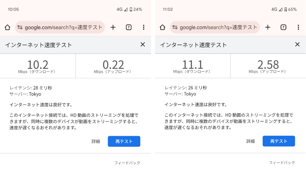This screenshot has width=306, height=172.
Task: Click the 11:02 clock in status bar
Action: [x=168, y=9]
